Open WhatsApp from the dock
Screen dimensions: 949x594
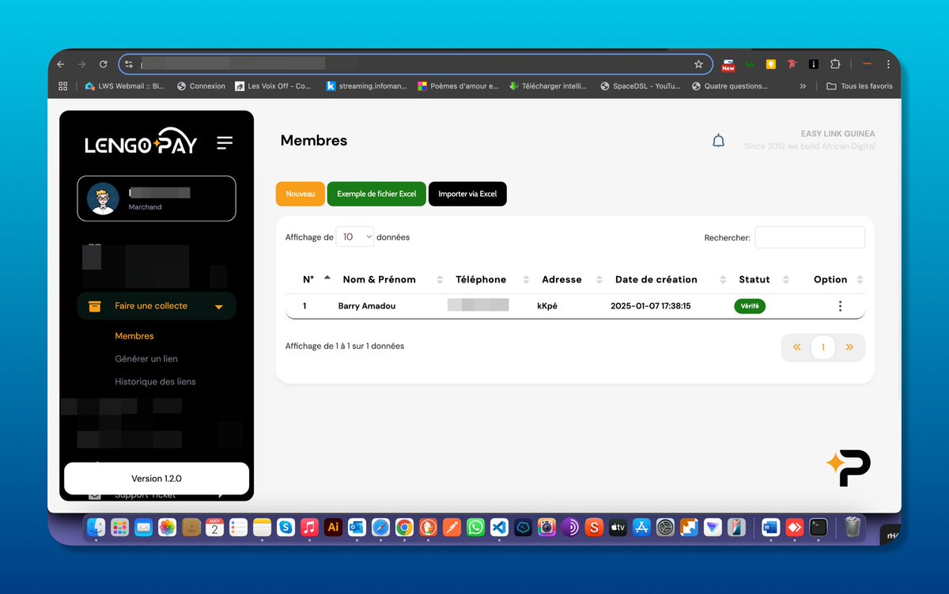(475, 527)
